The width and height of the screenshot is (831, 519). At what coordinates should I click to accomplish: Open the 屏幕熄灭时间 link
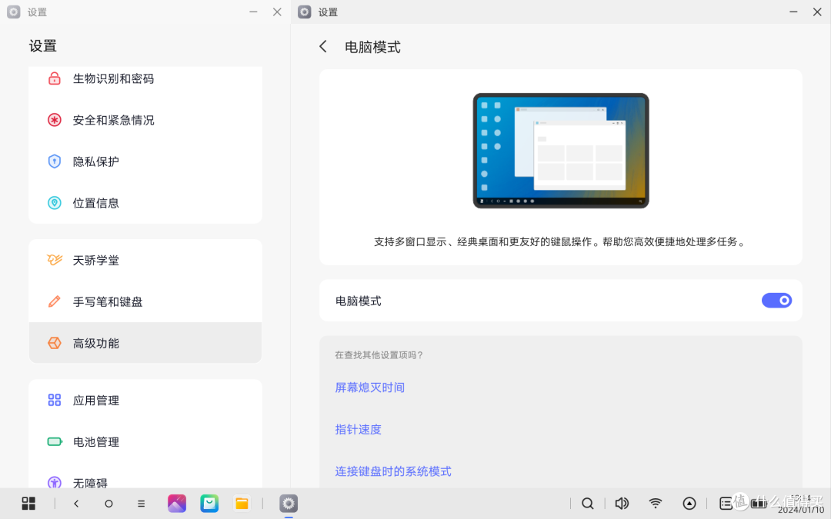(x=369, y=388)
